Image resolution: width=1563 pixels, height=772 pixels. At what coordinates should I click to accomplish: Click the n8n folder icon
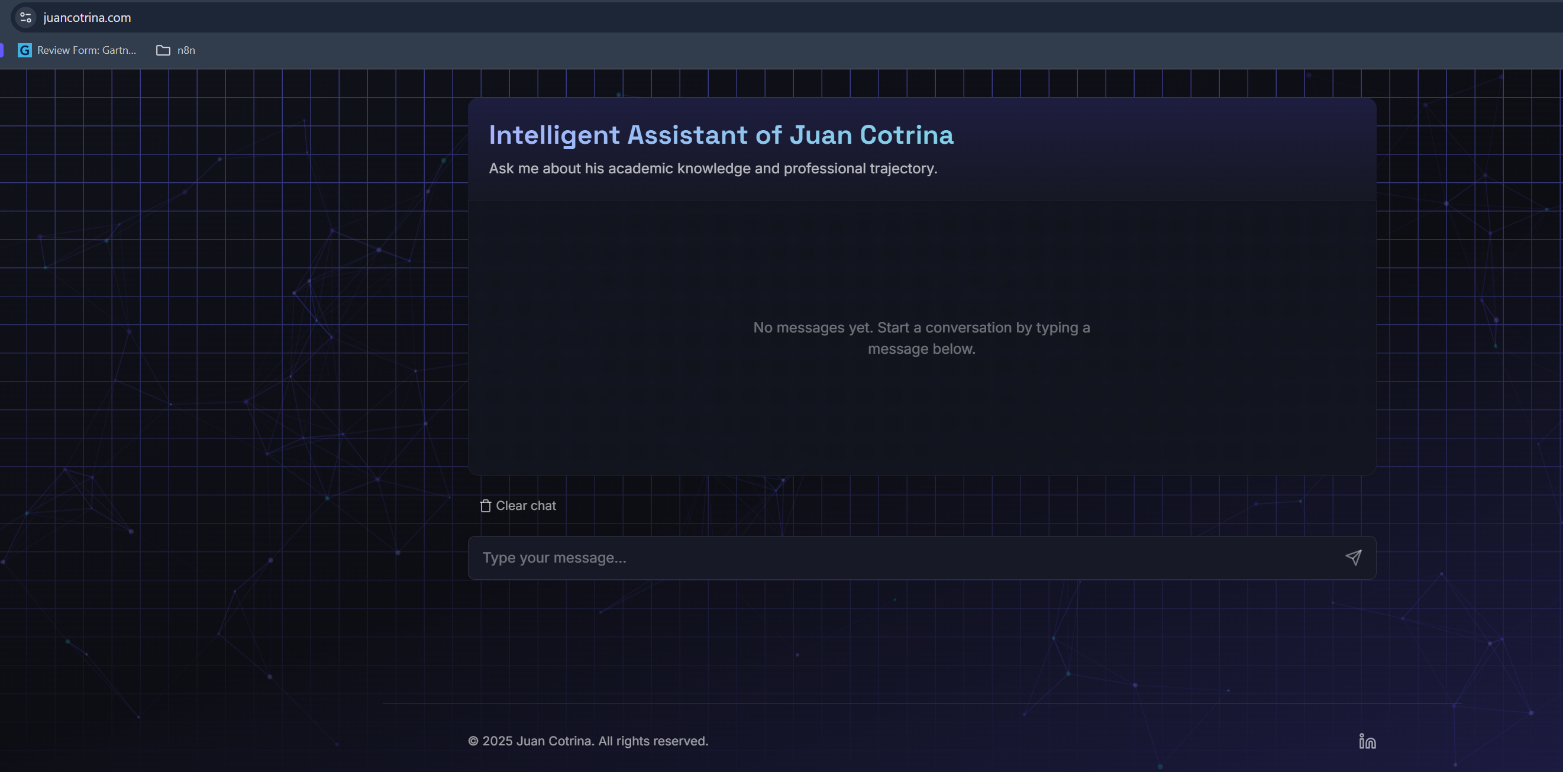coord(163,50)
